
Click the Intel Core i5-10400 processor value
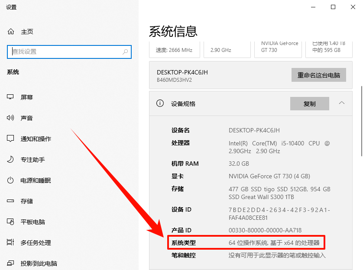[279, 147]
